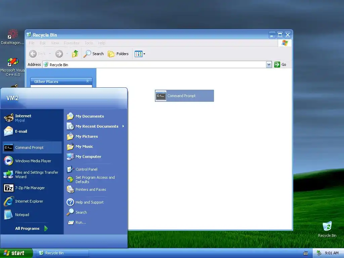Open My Documents folder
This screenshot has height=258, width=344.
point(95,116)
